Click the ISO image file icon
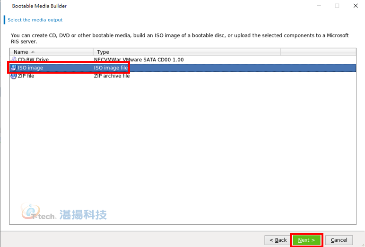Screen dimensions: 365x247 pos(14,68)
